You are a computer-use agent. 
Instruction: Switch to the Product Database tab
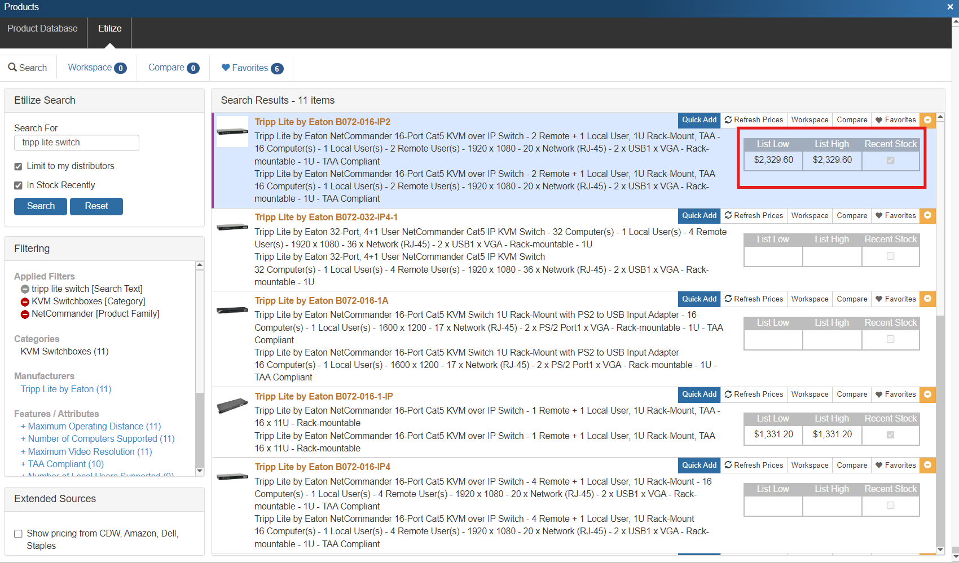click(42, 29)
